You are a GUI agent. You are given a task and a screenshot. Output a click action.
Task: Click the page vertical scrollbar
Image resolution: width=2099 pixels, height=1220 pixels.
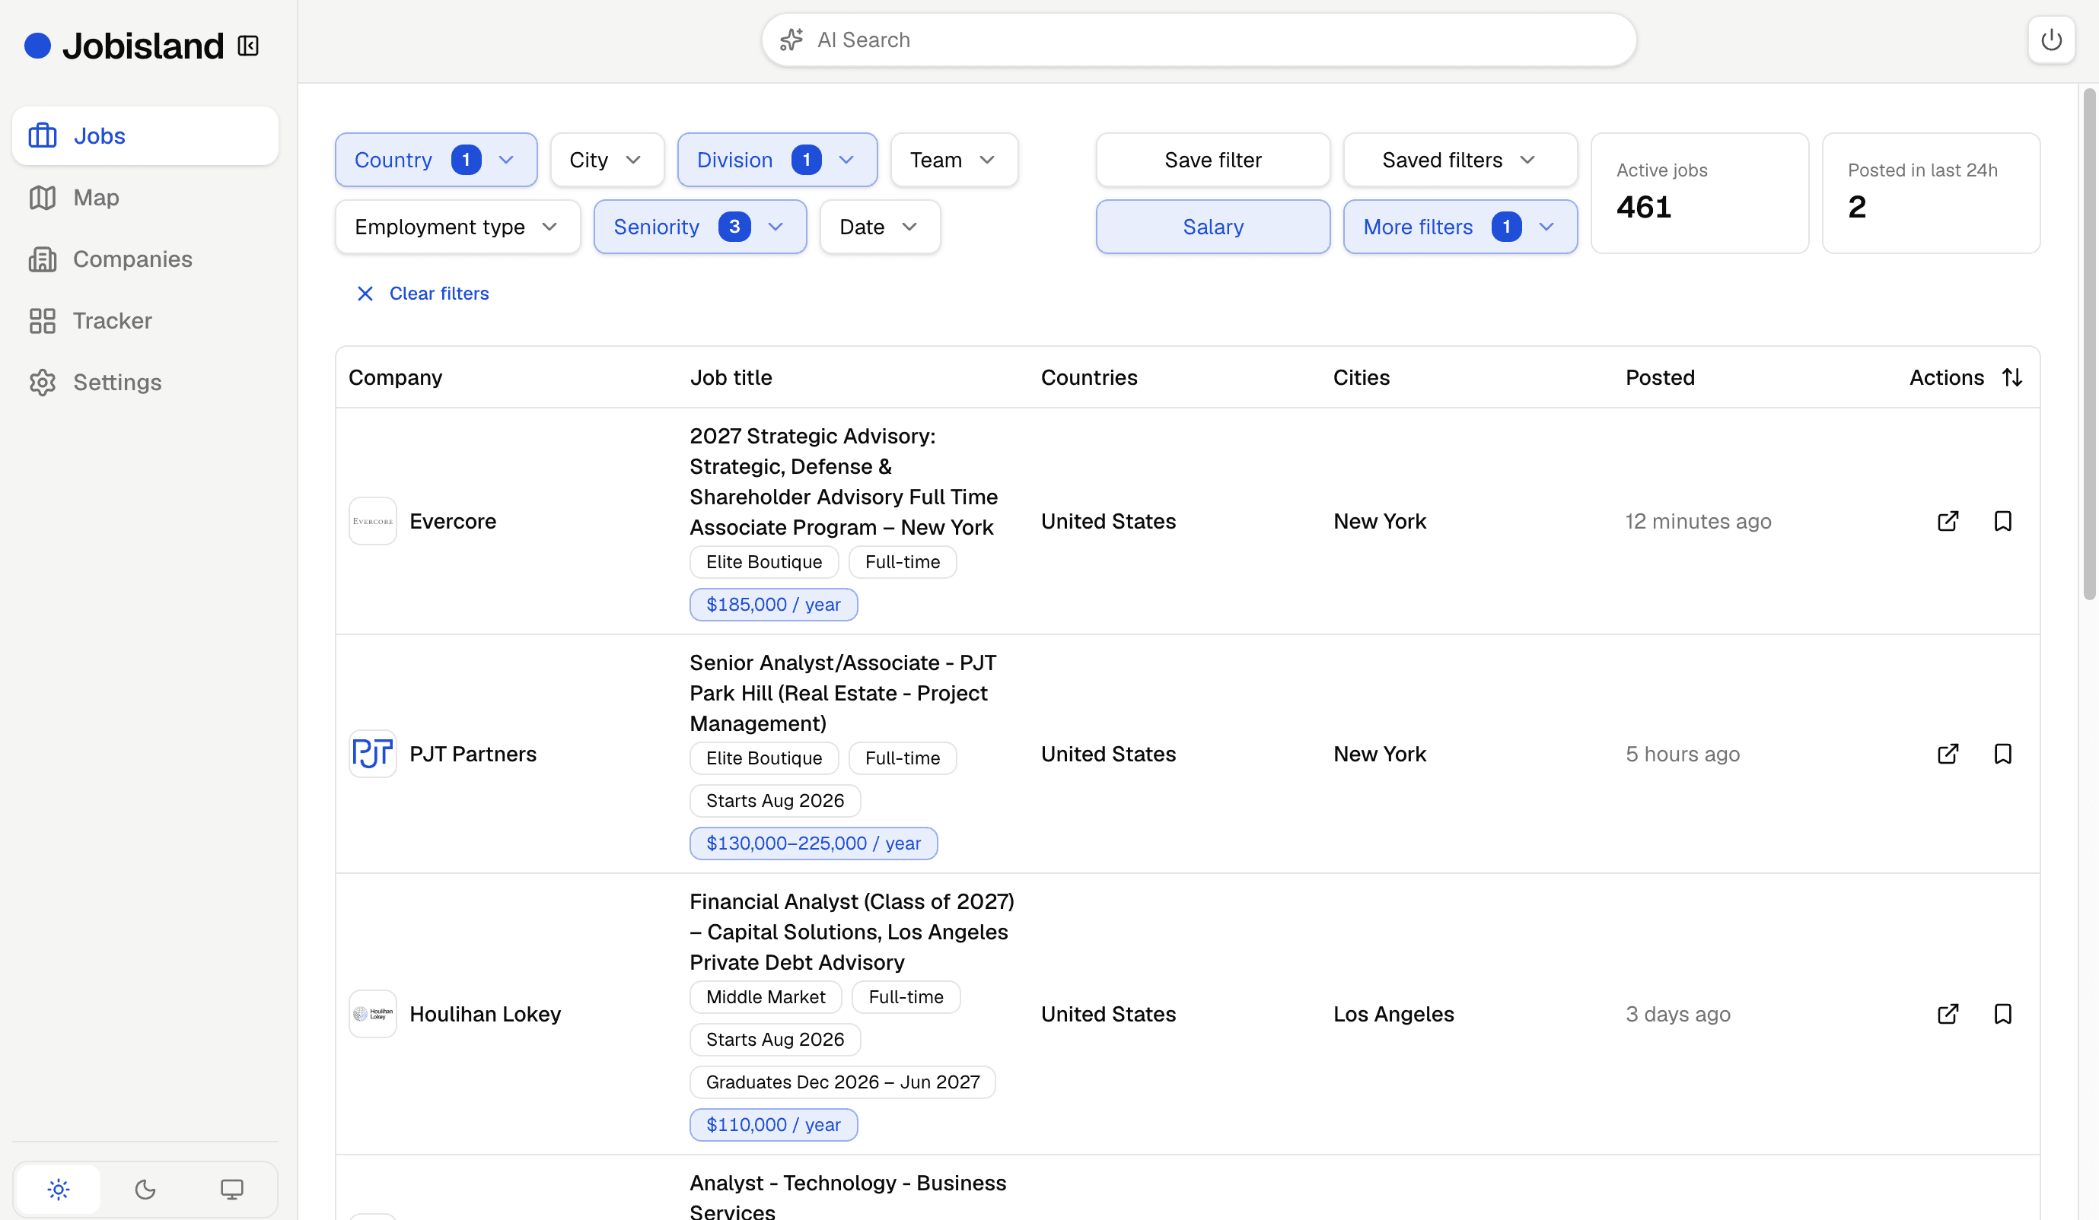(x=2089, y=345)
